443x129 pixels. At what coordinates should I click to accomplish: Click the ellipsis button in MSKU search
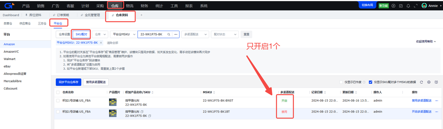click(175, 34)
